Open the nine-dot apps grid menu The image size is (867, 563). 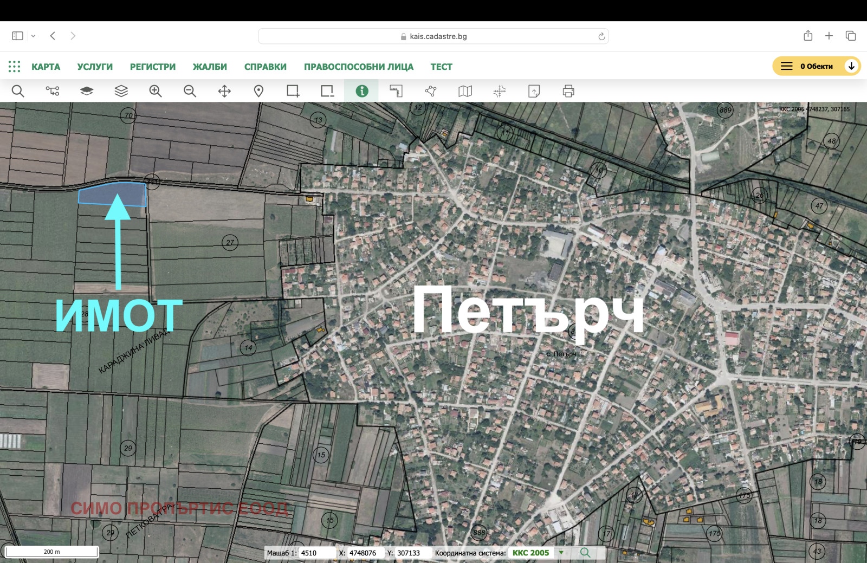tap(15, 67)
